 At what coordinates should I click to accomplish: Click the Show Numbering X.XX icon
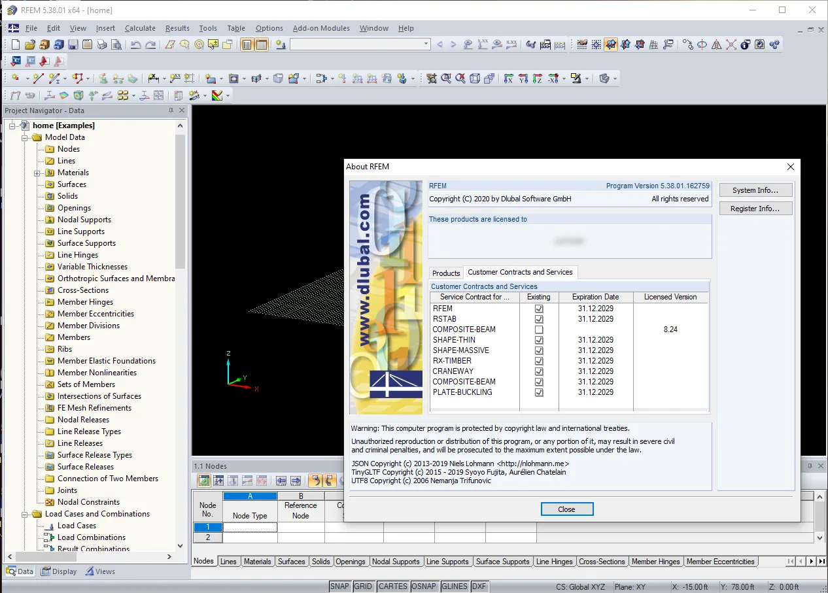pos(483,44)
